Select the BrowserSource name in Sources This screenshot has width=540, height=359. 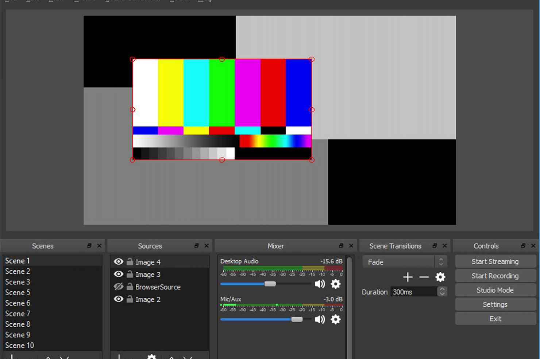tap(158, 287)
